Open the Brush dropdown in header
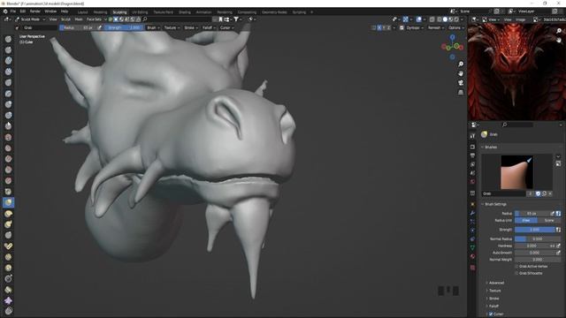 click(153, 27)
